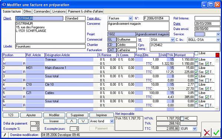Click the Client link label
Screen dimensions: 222x139
tap(7, 19)
